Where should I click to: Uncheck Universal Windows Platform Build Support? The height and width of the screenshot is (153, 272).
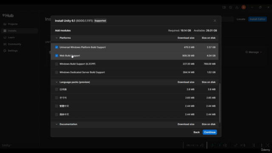click(x=57, y=47)
